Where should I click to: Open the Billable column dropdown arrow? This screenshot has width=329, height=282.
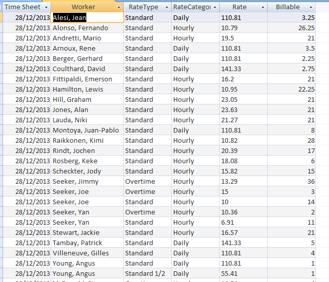tap(311, 7)
